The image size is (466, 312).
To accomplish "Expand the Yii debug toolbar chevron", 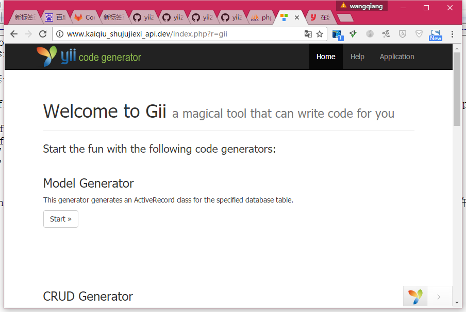I will [439, 296].
